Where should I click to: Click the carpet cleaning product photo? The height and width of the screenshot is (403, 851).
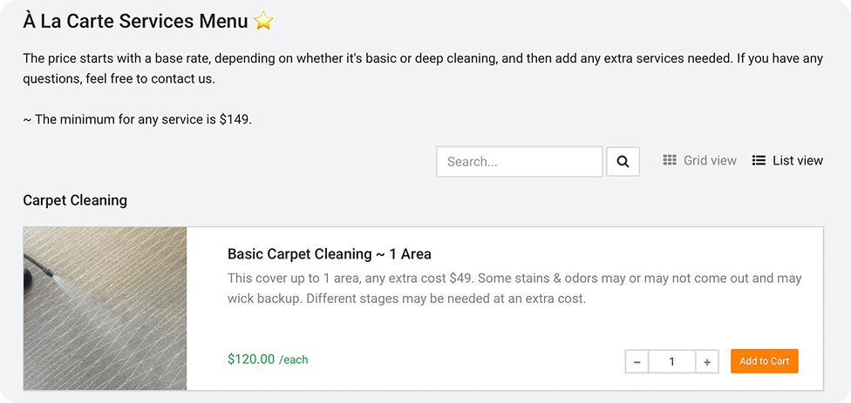pos(105,308)
